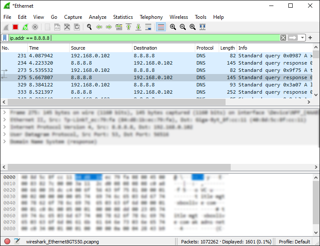Select packet 333 with length 252
The width and height of the screenshot is (320, 246).
click(156, 92)
